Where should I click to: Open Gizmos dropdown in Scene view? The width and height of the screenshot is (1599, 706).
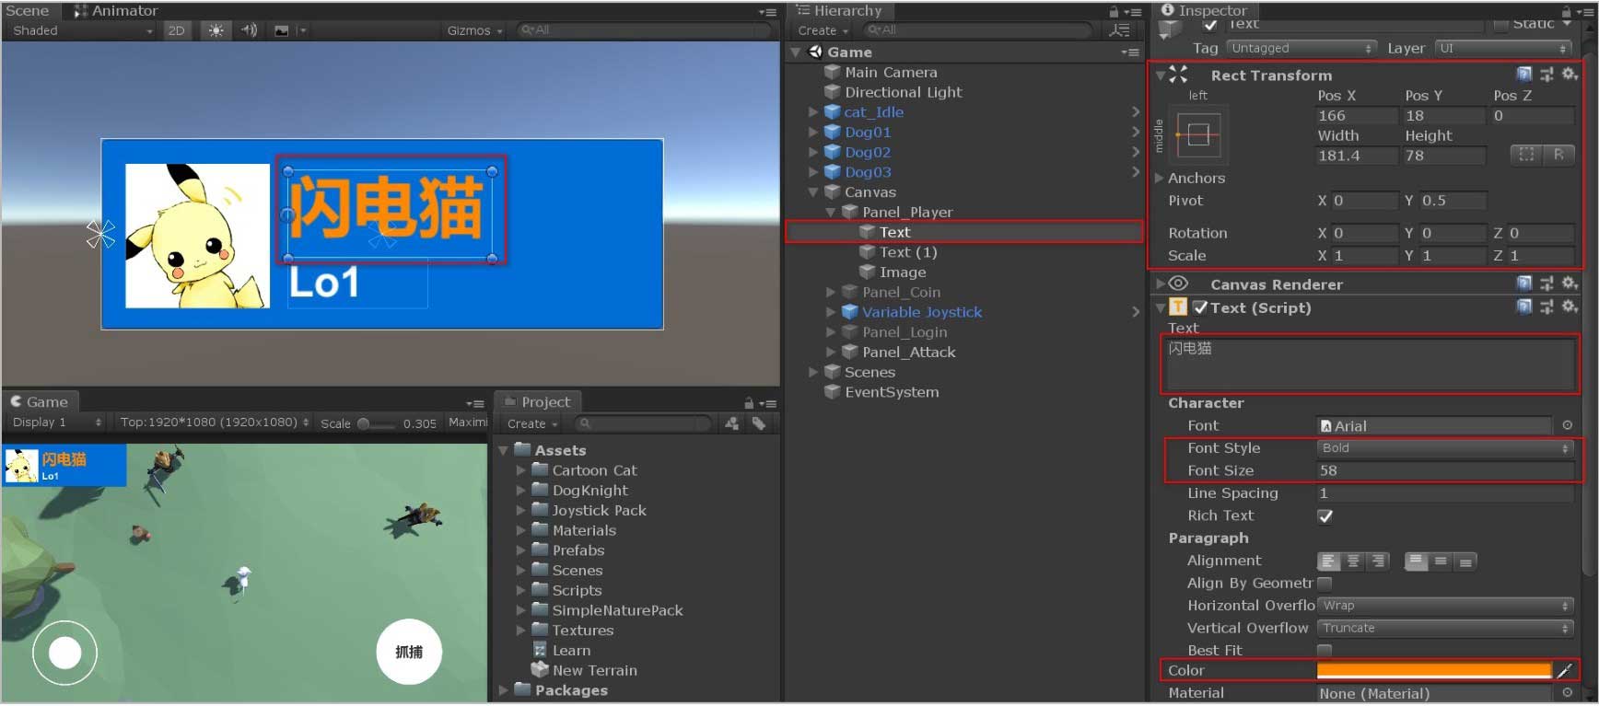point(474,30)
